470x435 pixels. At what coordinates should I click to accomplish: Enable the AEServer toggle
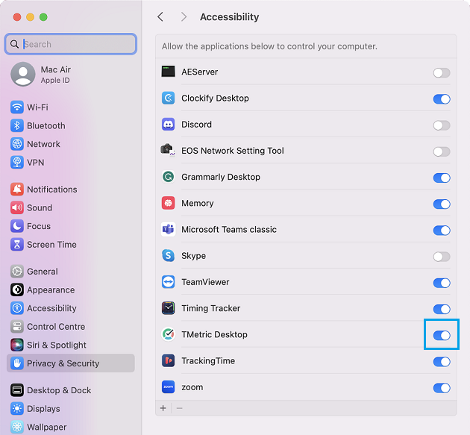tap(442, 72)
